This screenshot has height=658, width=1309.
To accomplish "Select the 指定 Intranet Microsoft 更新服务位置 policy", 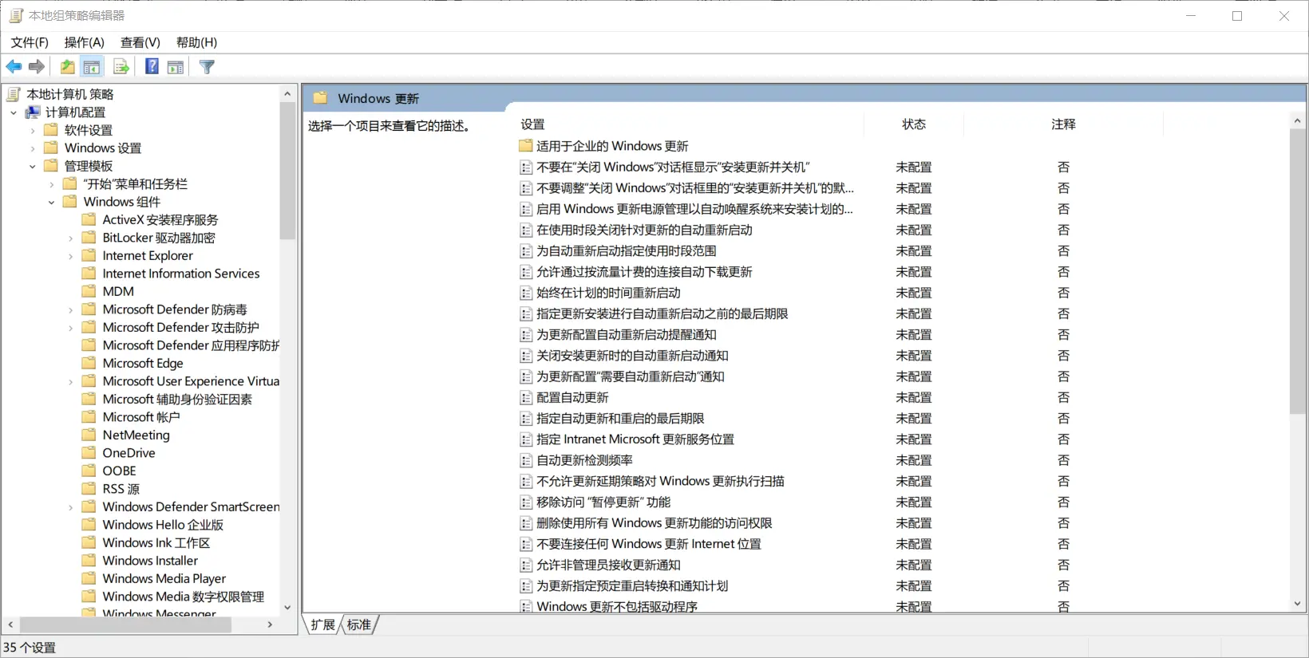I will click(x=635, y=439).
